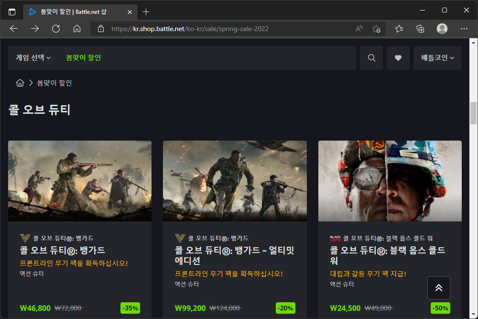Go to shop home via breadcrumb icon
478x319 pixels.
(x=20, y=83)
